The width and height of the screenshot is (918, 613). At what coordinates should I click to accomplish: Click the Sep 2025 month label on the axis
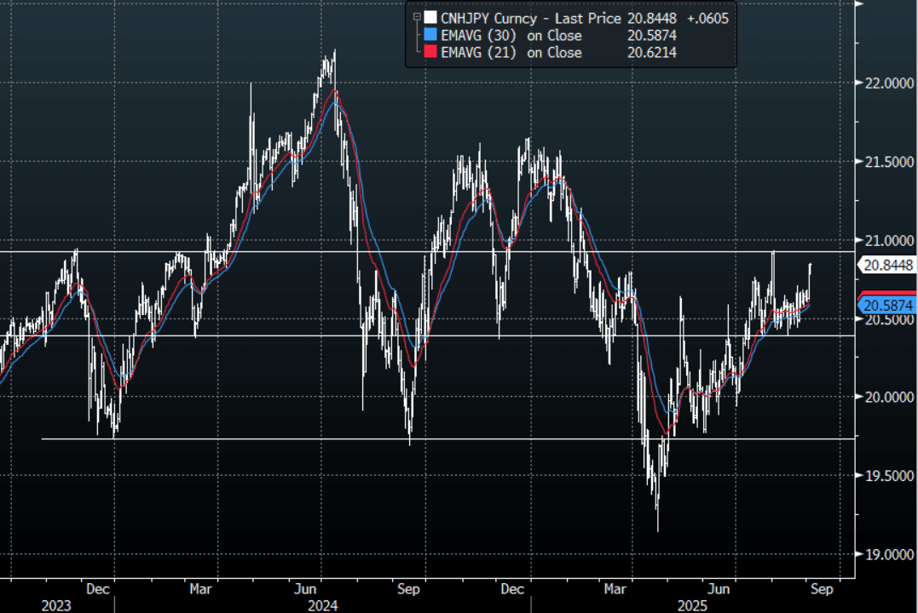coord(823,588)
